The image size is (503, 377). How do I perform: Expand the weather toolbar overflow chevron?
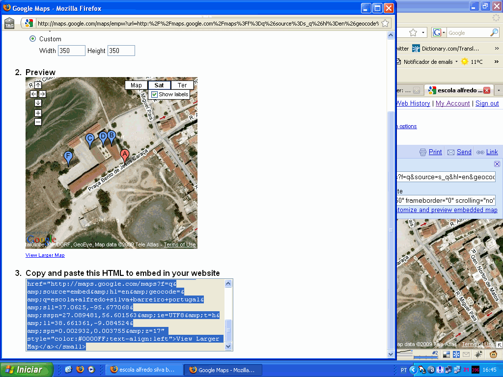[497, 61]
